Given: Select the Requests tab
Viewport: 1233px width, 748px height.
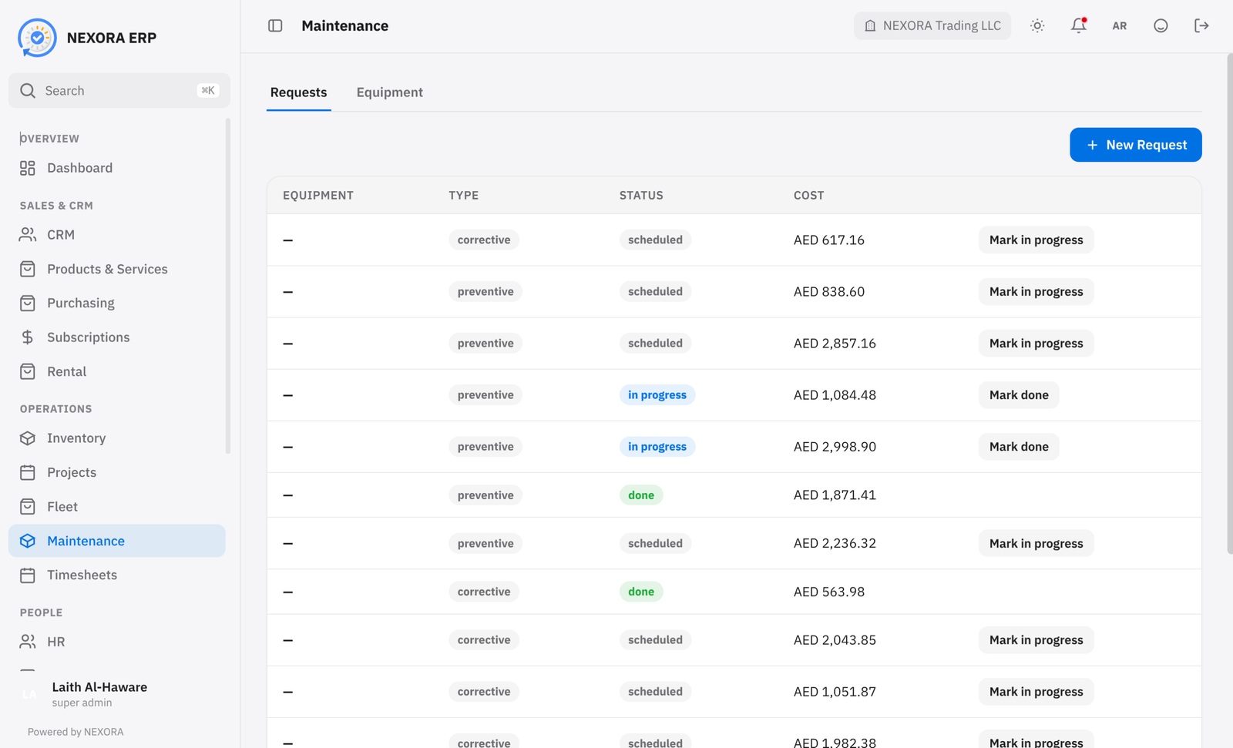Looking at the screenshot, I should tap(298, 92).
